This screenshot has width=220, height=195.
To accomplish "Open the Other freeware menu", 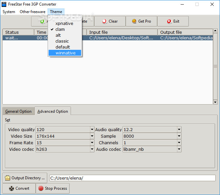I will coord(33,12).
